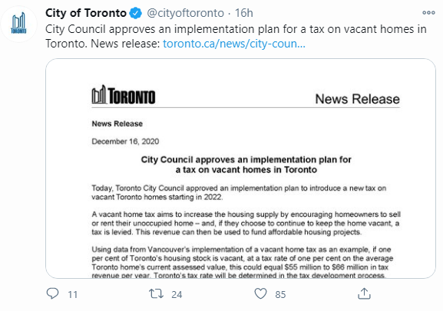Click the retweet count 24
443x311 pixels.
177,295
